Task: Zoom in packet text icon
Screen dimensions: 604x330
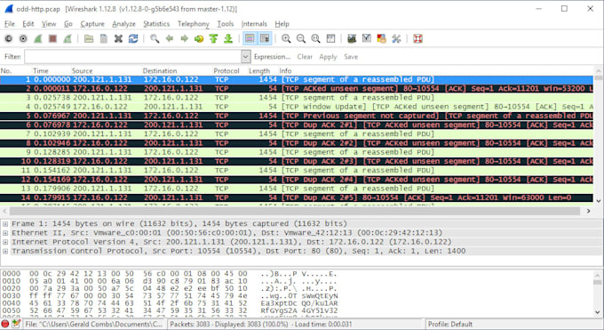Action: [286, 38]
